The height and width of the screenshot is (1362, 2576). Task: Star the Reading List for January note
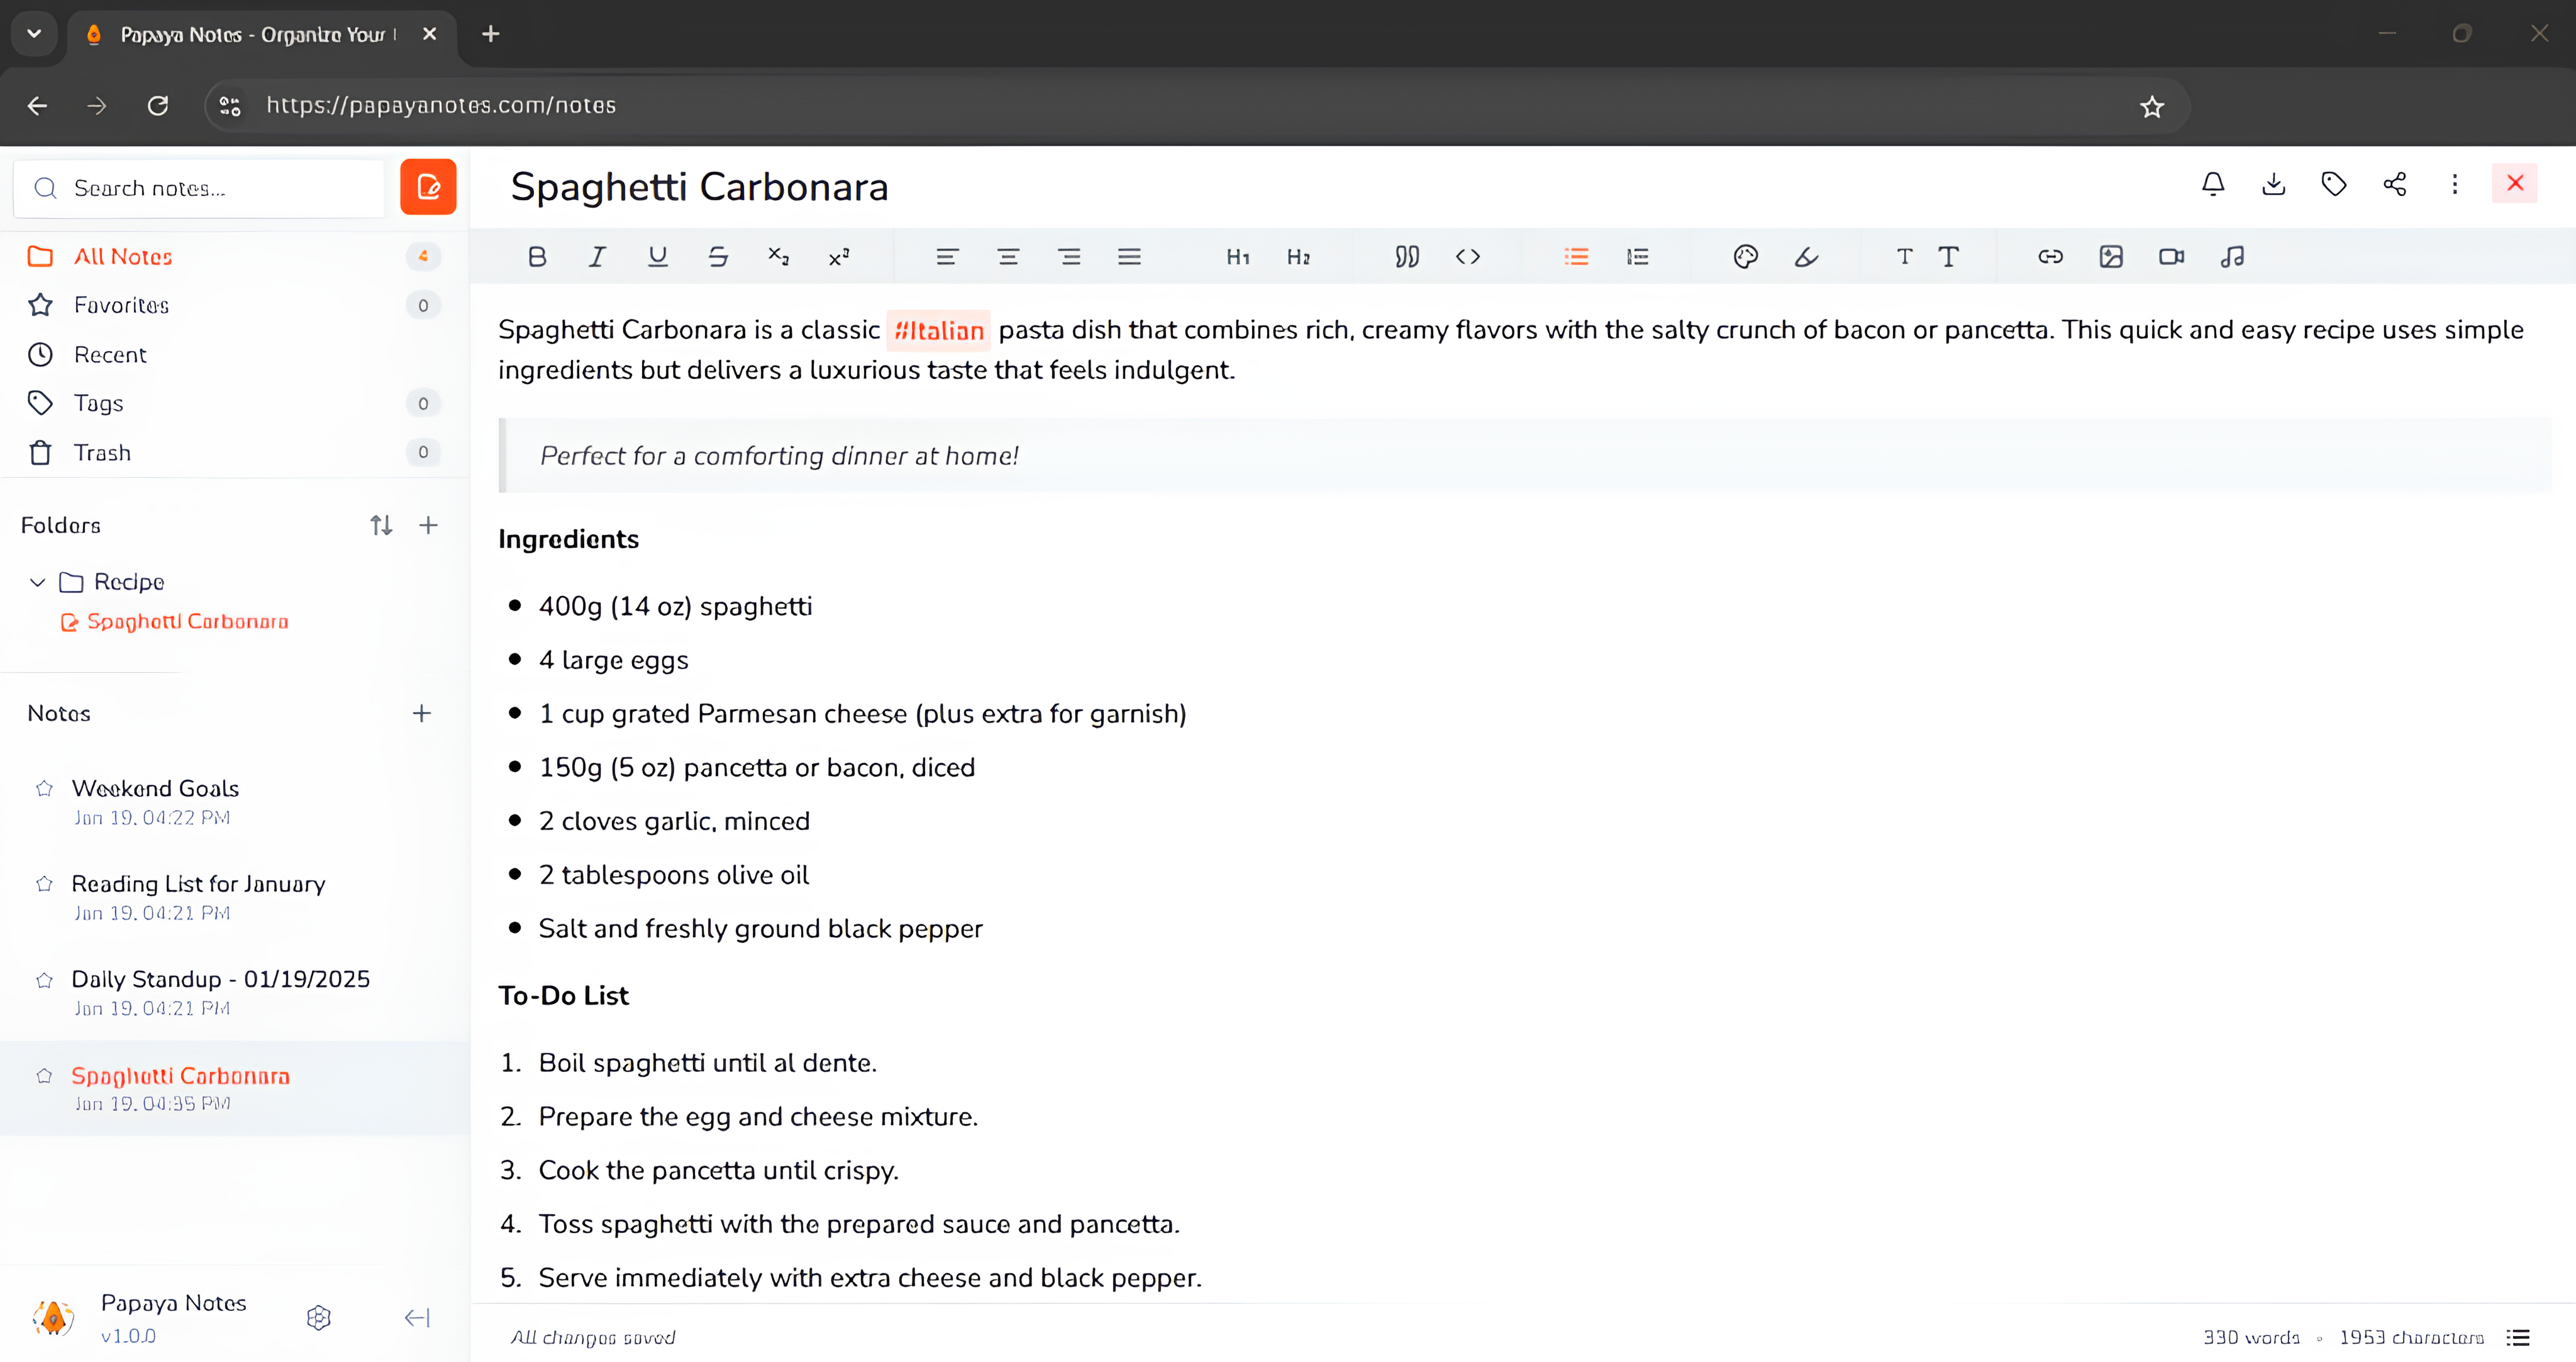[x=44, y=884]
